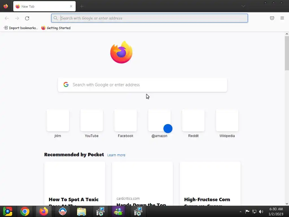Open the Save to Pocket button
The image size is (289, 217).
pos(272,18)
